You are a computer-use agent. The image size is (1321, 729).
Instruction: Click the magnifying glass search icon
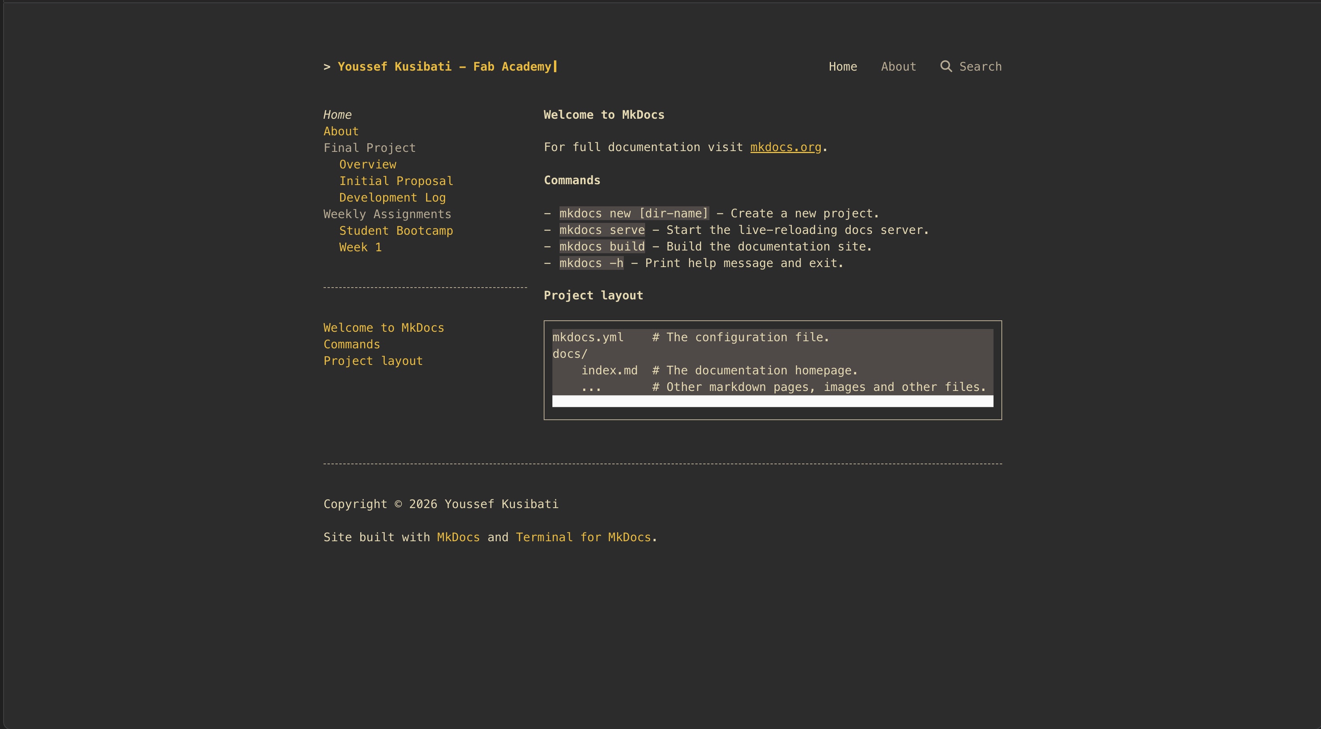[946, 66]
